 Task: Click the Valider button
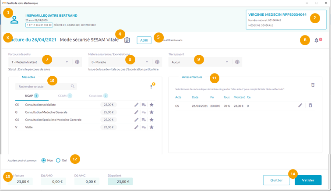[x=308, y=180]
